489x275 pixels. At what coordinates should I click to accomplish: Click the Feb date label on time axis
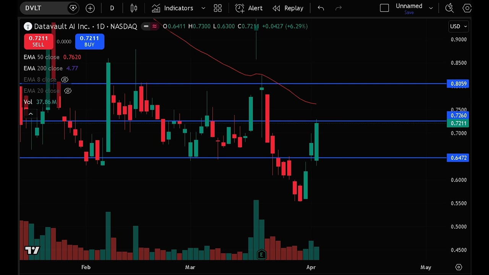click(x=86, y=267)
